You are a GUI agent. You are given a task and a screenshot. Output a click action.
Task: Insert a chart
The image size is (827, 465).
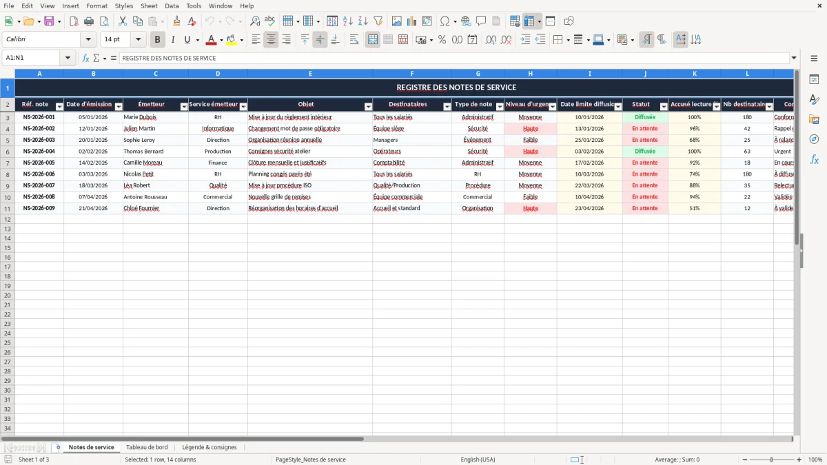tap(412, 21)
